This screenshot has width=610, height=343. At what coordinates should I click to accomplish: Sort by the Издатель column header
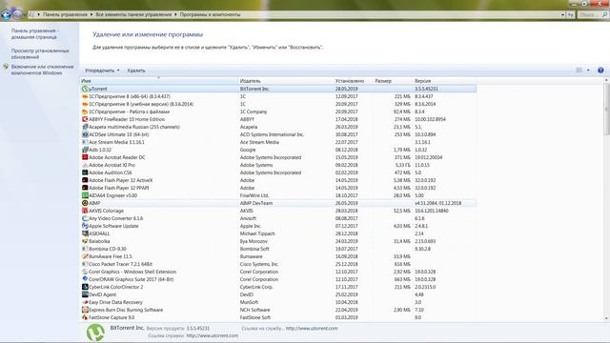click(x=286, y=81)
